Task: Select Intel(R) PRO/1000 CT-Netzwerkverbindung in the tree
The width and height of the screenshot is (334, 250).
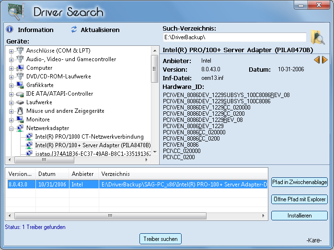Action: tap(89, 137)
